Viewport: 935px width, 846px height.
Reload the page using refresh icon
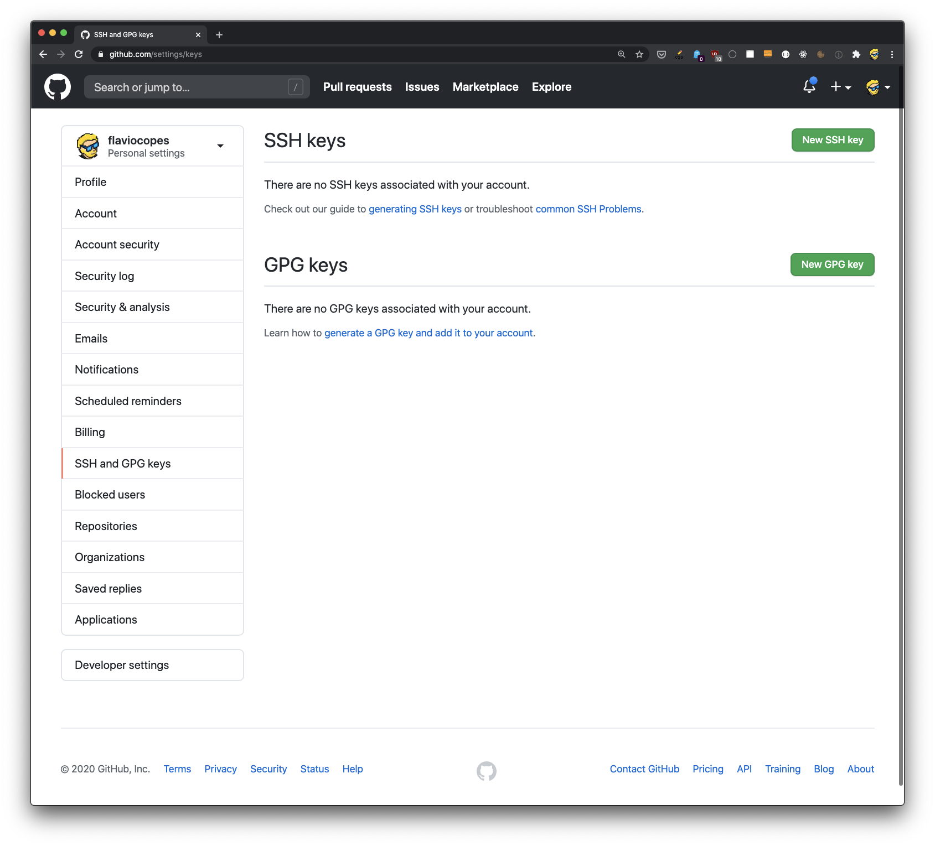click(x=79, y=54)
